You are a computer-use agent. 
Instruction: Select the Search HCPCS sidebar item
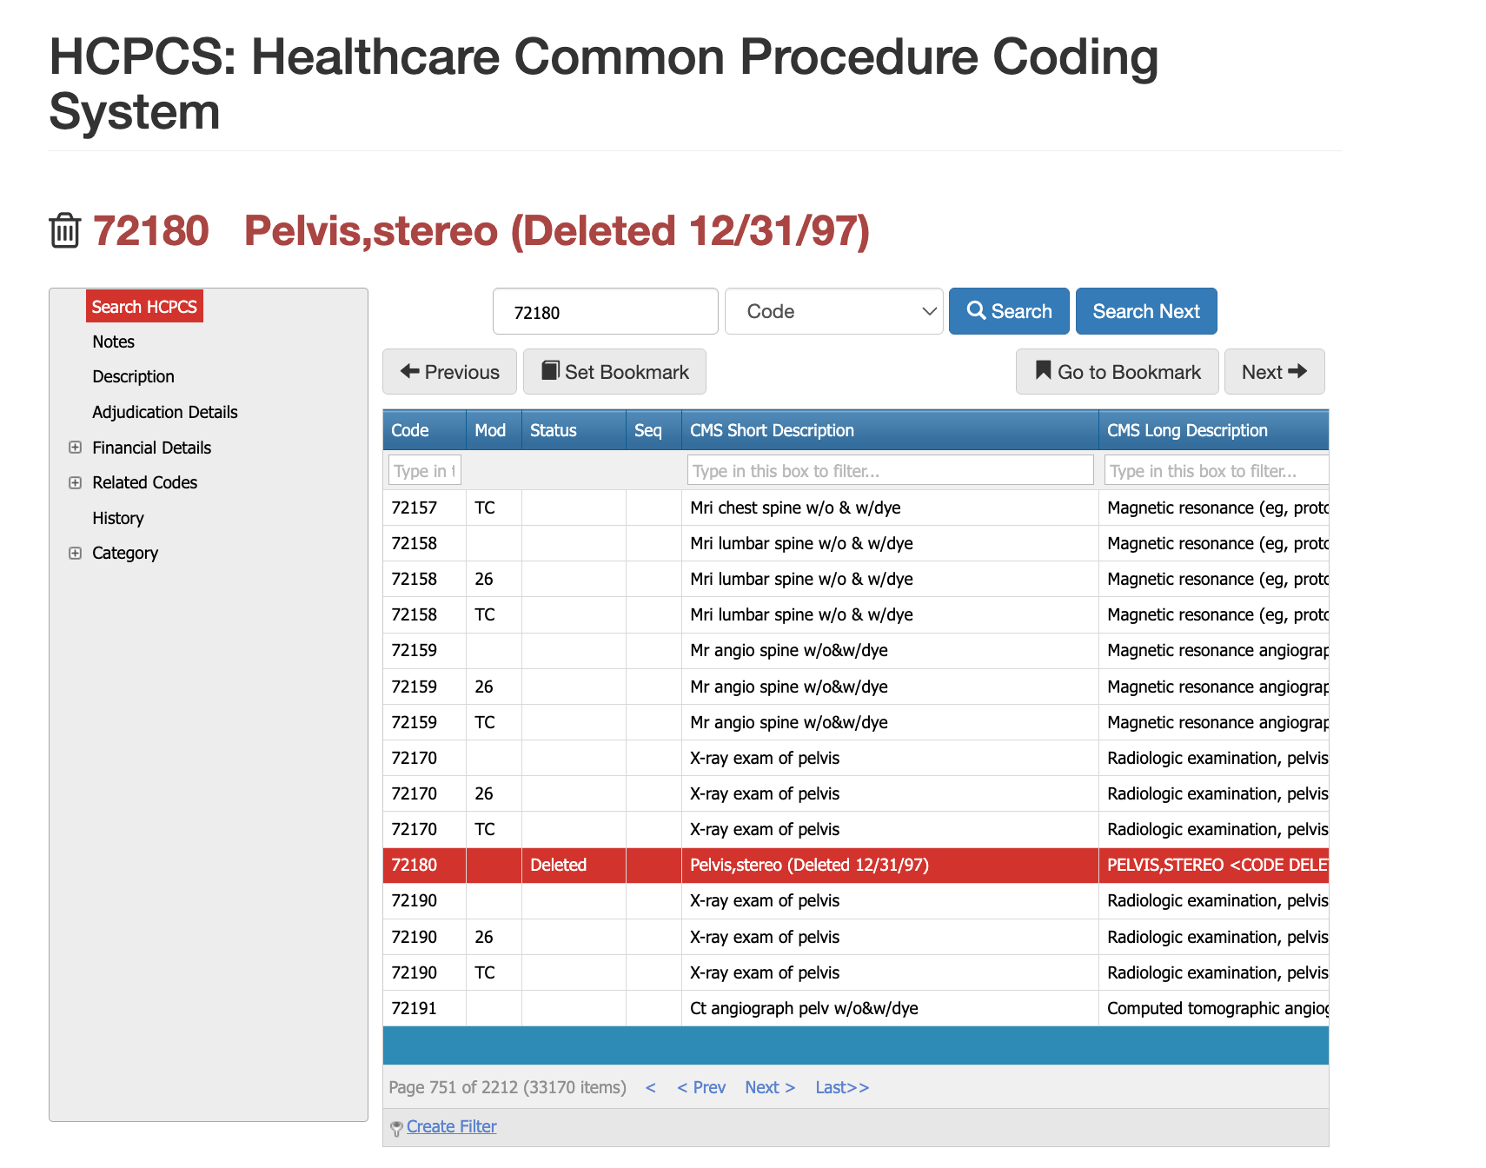pos(144,306)
